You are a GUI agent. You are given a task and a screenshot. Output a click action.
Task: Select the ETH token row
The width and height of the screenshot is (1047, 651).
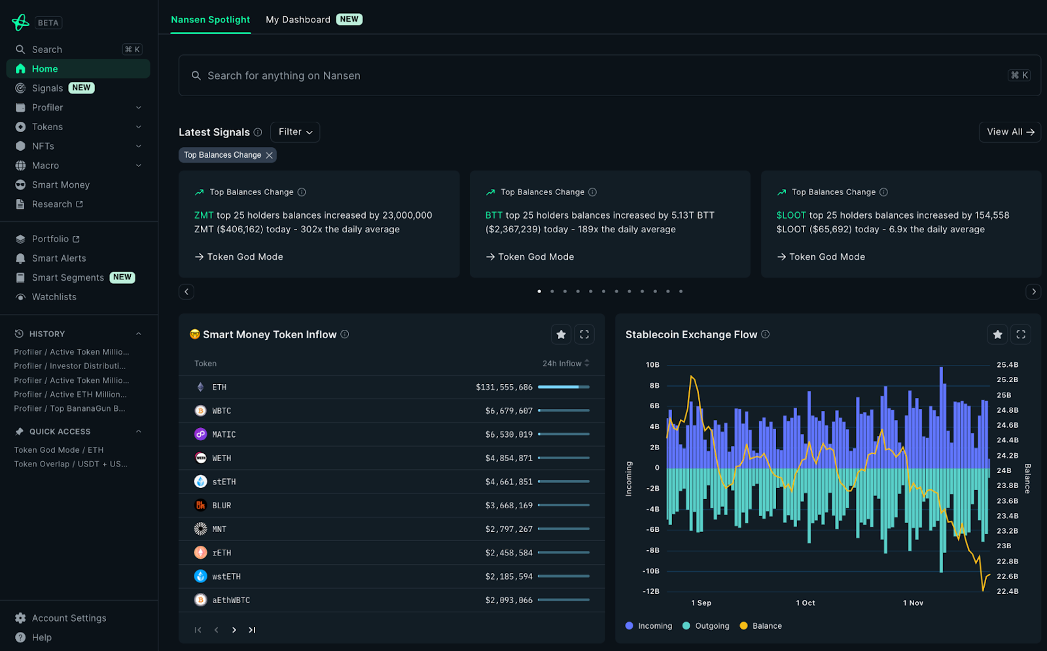391,387
